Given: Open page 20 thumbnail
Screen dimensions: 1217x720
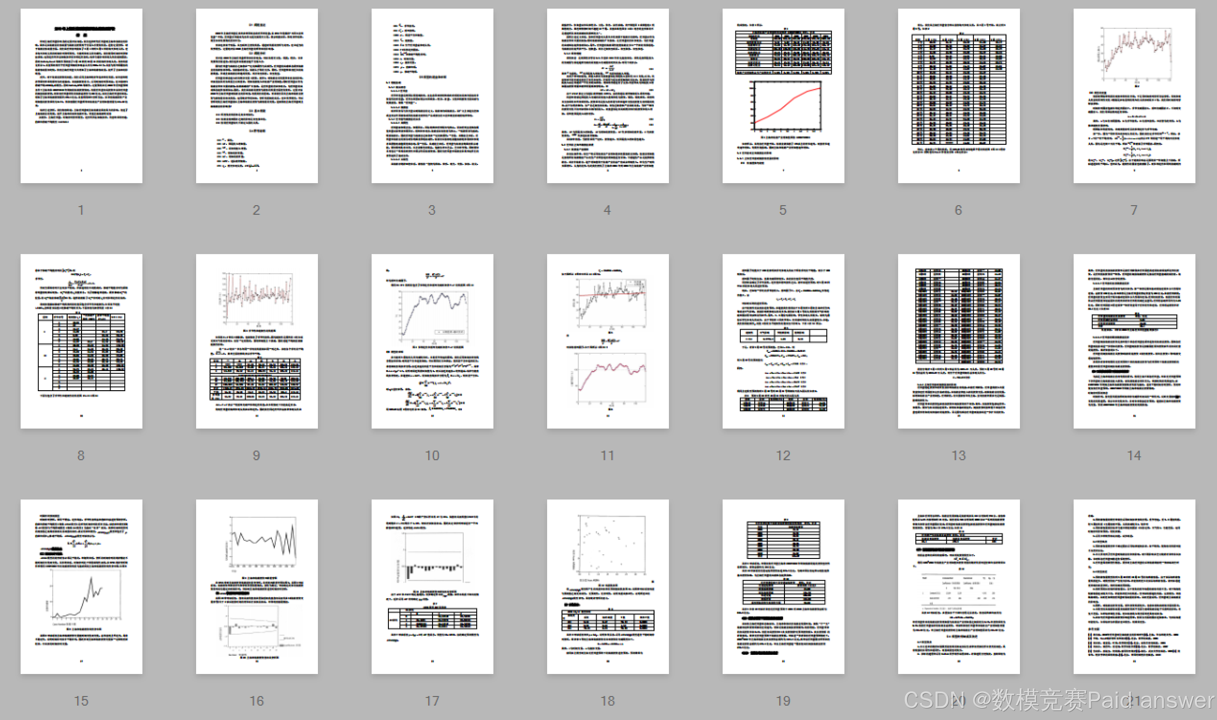Looking at the screenshot, I should tap(959, 587).
